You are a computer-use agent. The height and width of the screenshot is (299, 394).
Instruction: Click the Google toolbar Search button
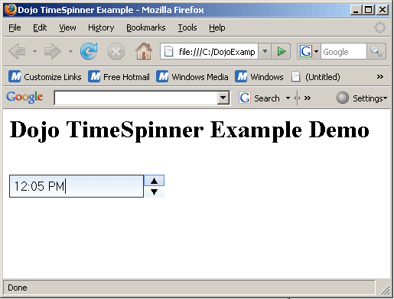[x=259, y=98]
